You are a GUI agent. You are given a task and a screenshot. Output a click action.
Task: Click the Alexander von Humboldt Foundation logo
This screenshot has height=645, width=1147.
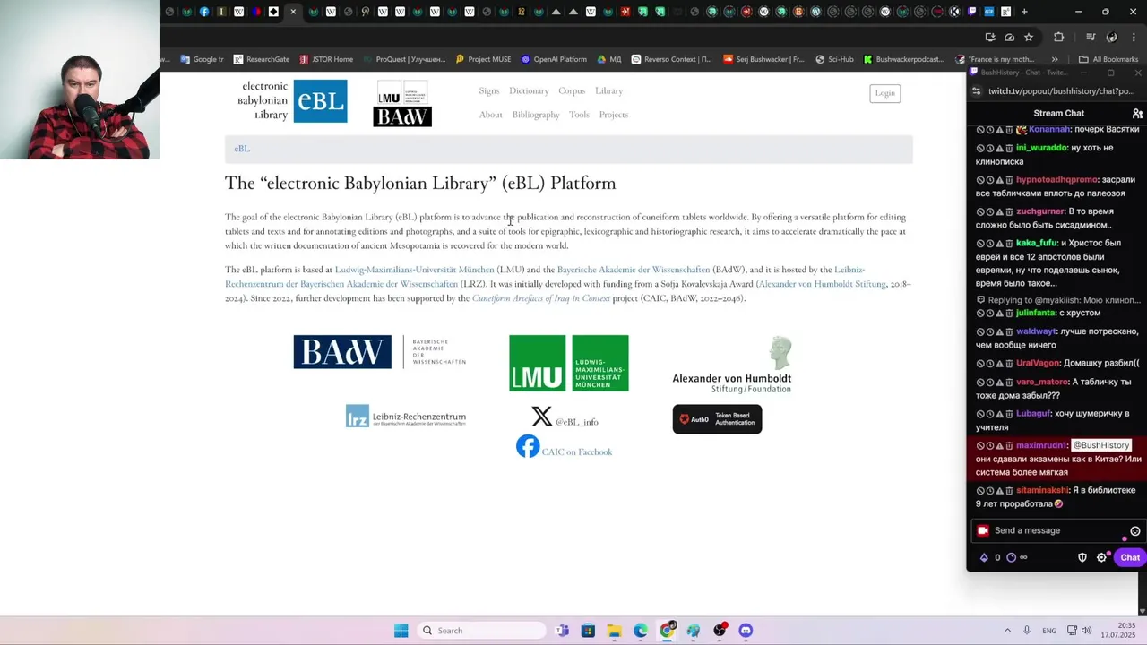(732, 365)
